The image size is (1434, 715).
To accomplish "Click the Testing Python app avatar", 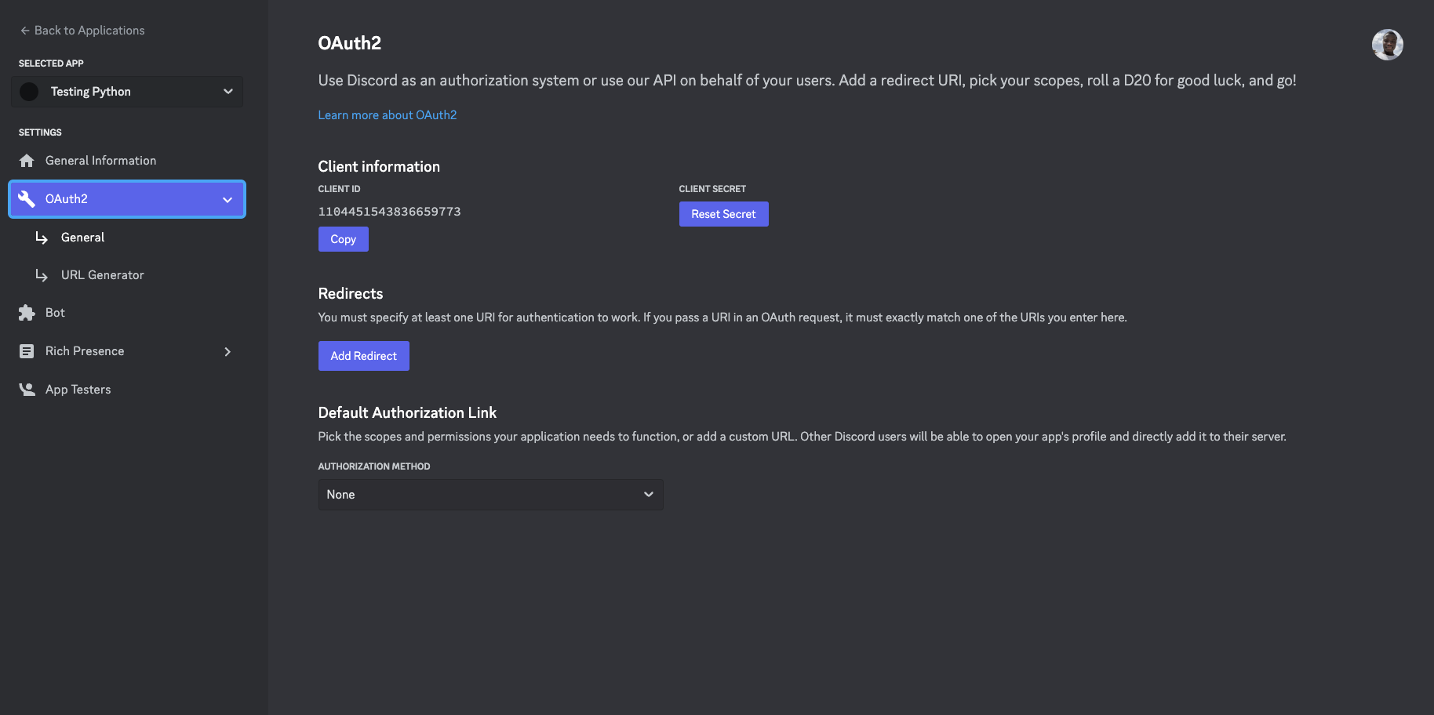I will click(29, 91).
